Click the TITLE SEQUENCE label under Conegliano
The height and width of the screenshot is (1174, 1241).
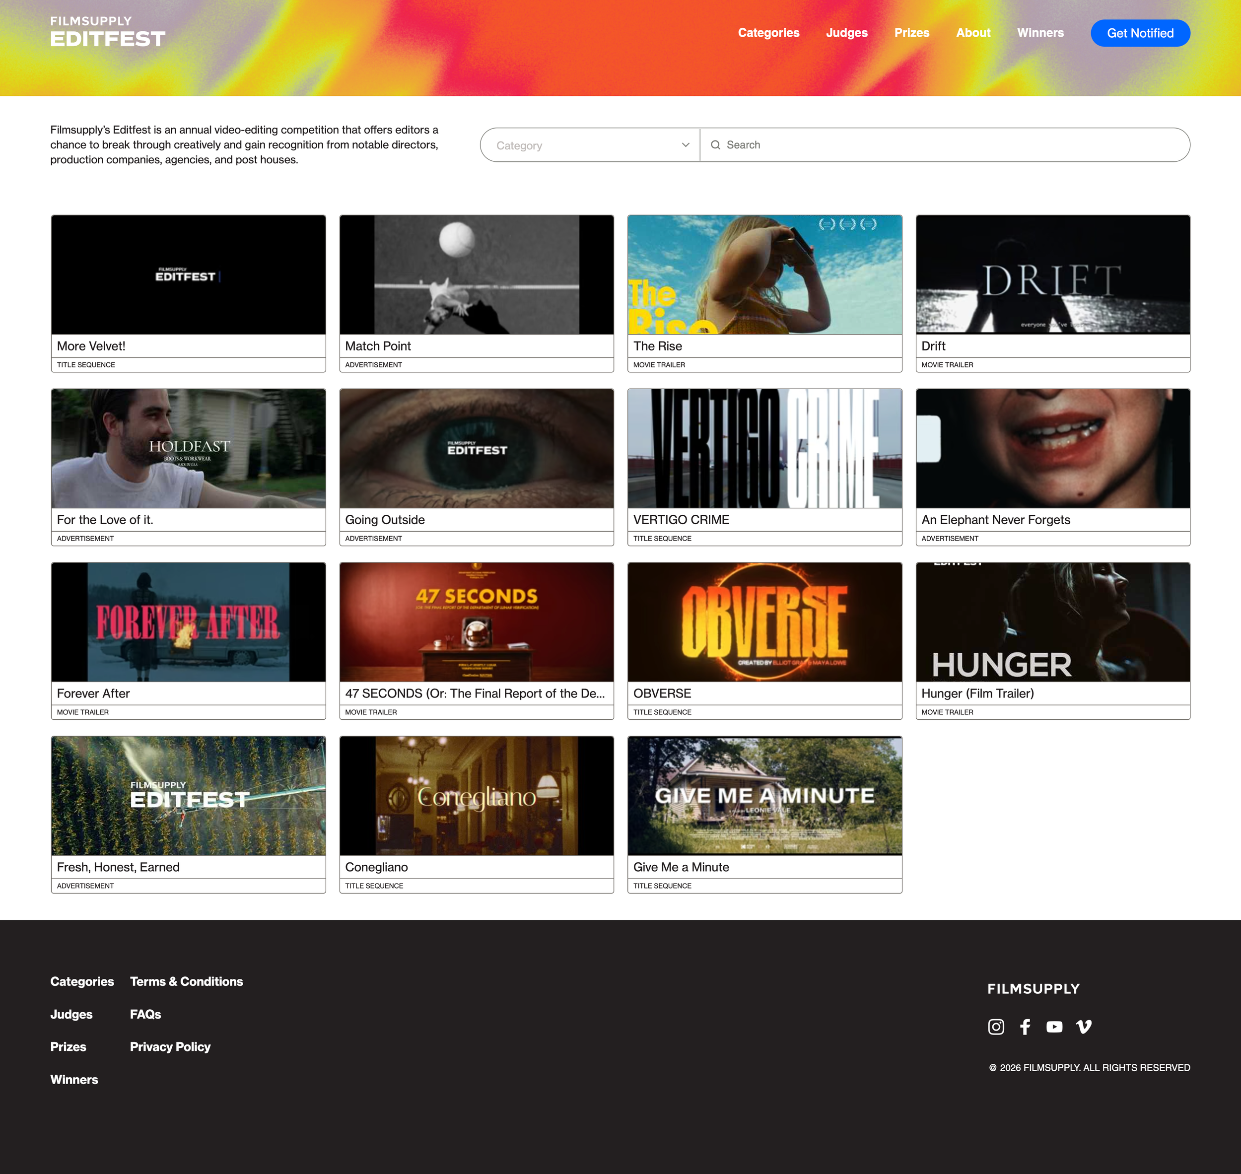pyautogui.click(x=374, y=886)
